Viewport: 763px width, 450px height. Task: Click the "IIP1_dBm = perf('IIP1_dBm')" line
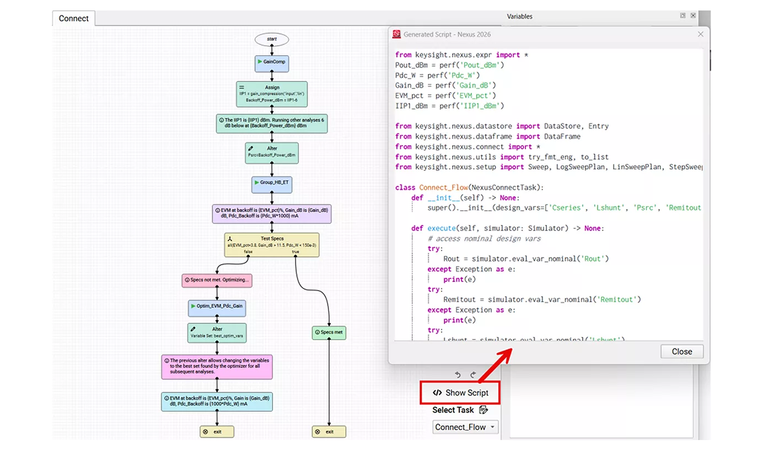click(450, 106)
